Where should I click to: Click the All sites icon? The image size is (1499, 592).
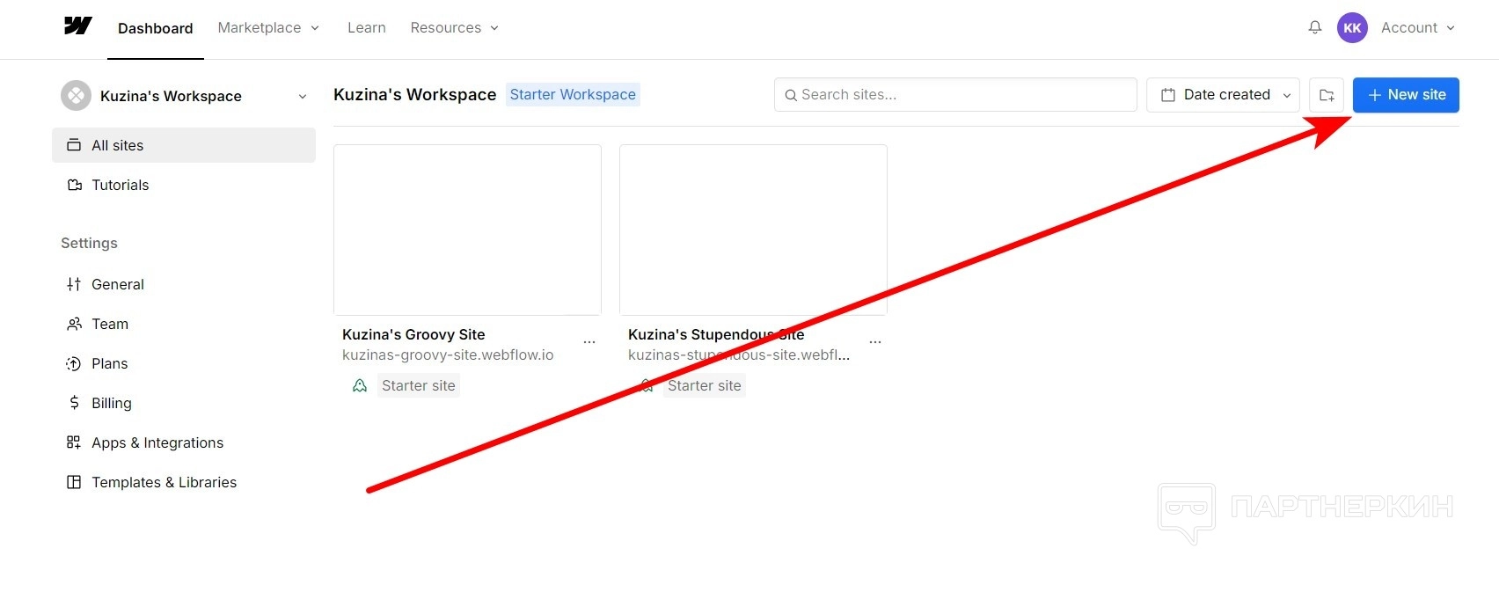[74, 145]
